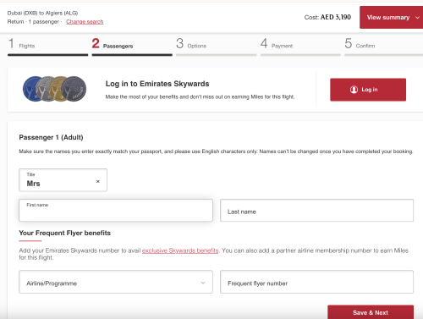The width and height of the screenshot is (423, 319).
Task: Focus the Frequent flyer number field
Action: pos(316,282)
